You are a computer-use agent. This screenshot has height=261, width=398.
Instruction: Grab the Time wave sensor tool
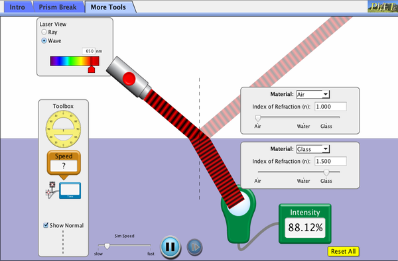64,190
